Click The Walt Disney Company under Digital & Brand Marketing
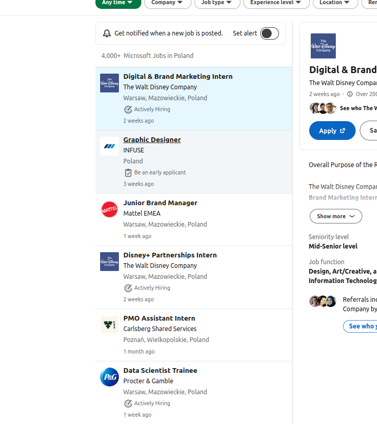This screenshot has width=377, height=424. pyautogui.click(x=160, y=87)
